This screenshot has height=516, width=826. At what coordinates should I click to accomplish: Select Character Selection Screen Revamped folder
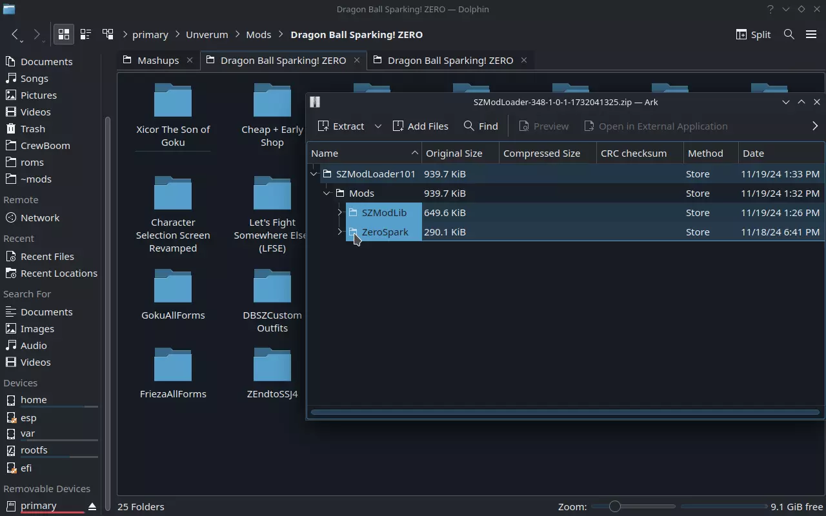[x=173, y=215]
